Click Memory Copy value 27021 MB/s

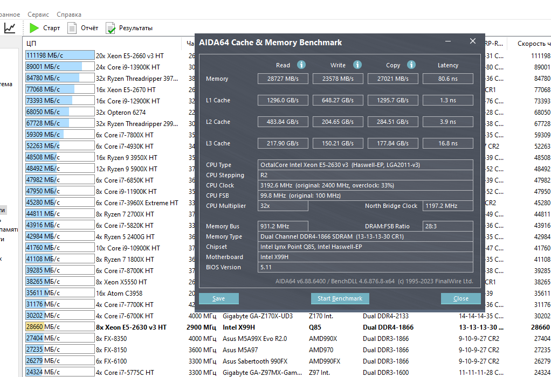coord(393,79)
